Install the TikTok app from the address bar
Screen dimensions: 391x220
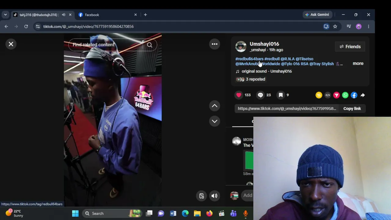coord(326,27)
